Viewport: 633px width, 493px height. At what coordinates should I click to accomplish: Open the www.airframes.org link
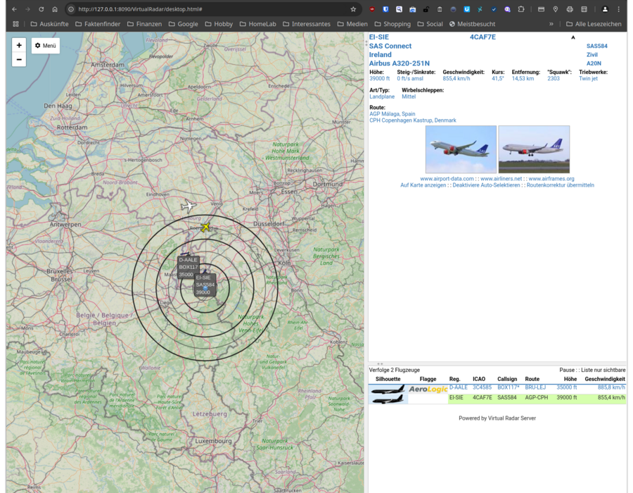(x=551, y=179)
